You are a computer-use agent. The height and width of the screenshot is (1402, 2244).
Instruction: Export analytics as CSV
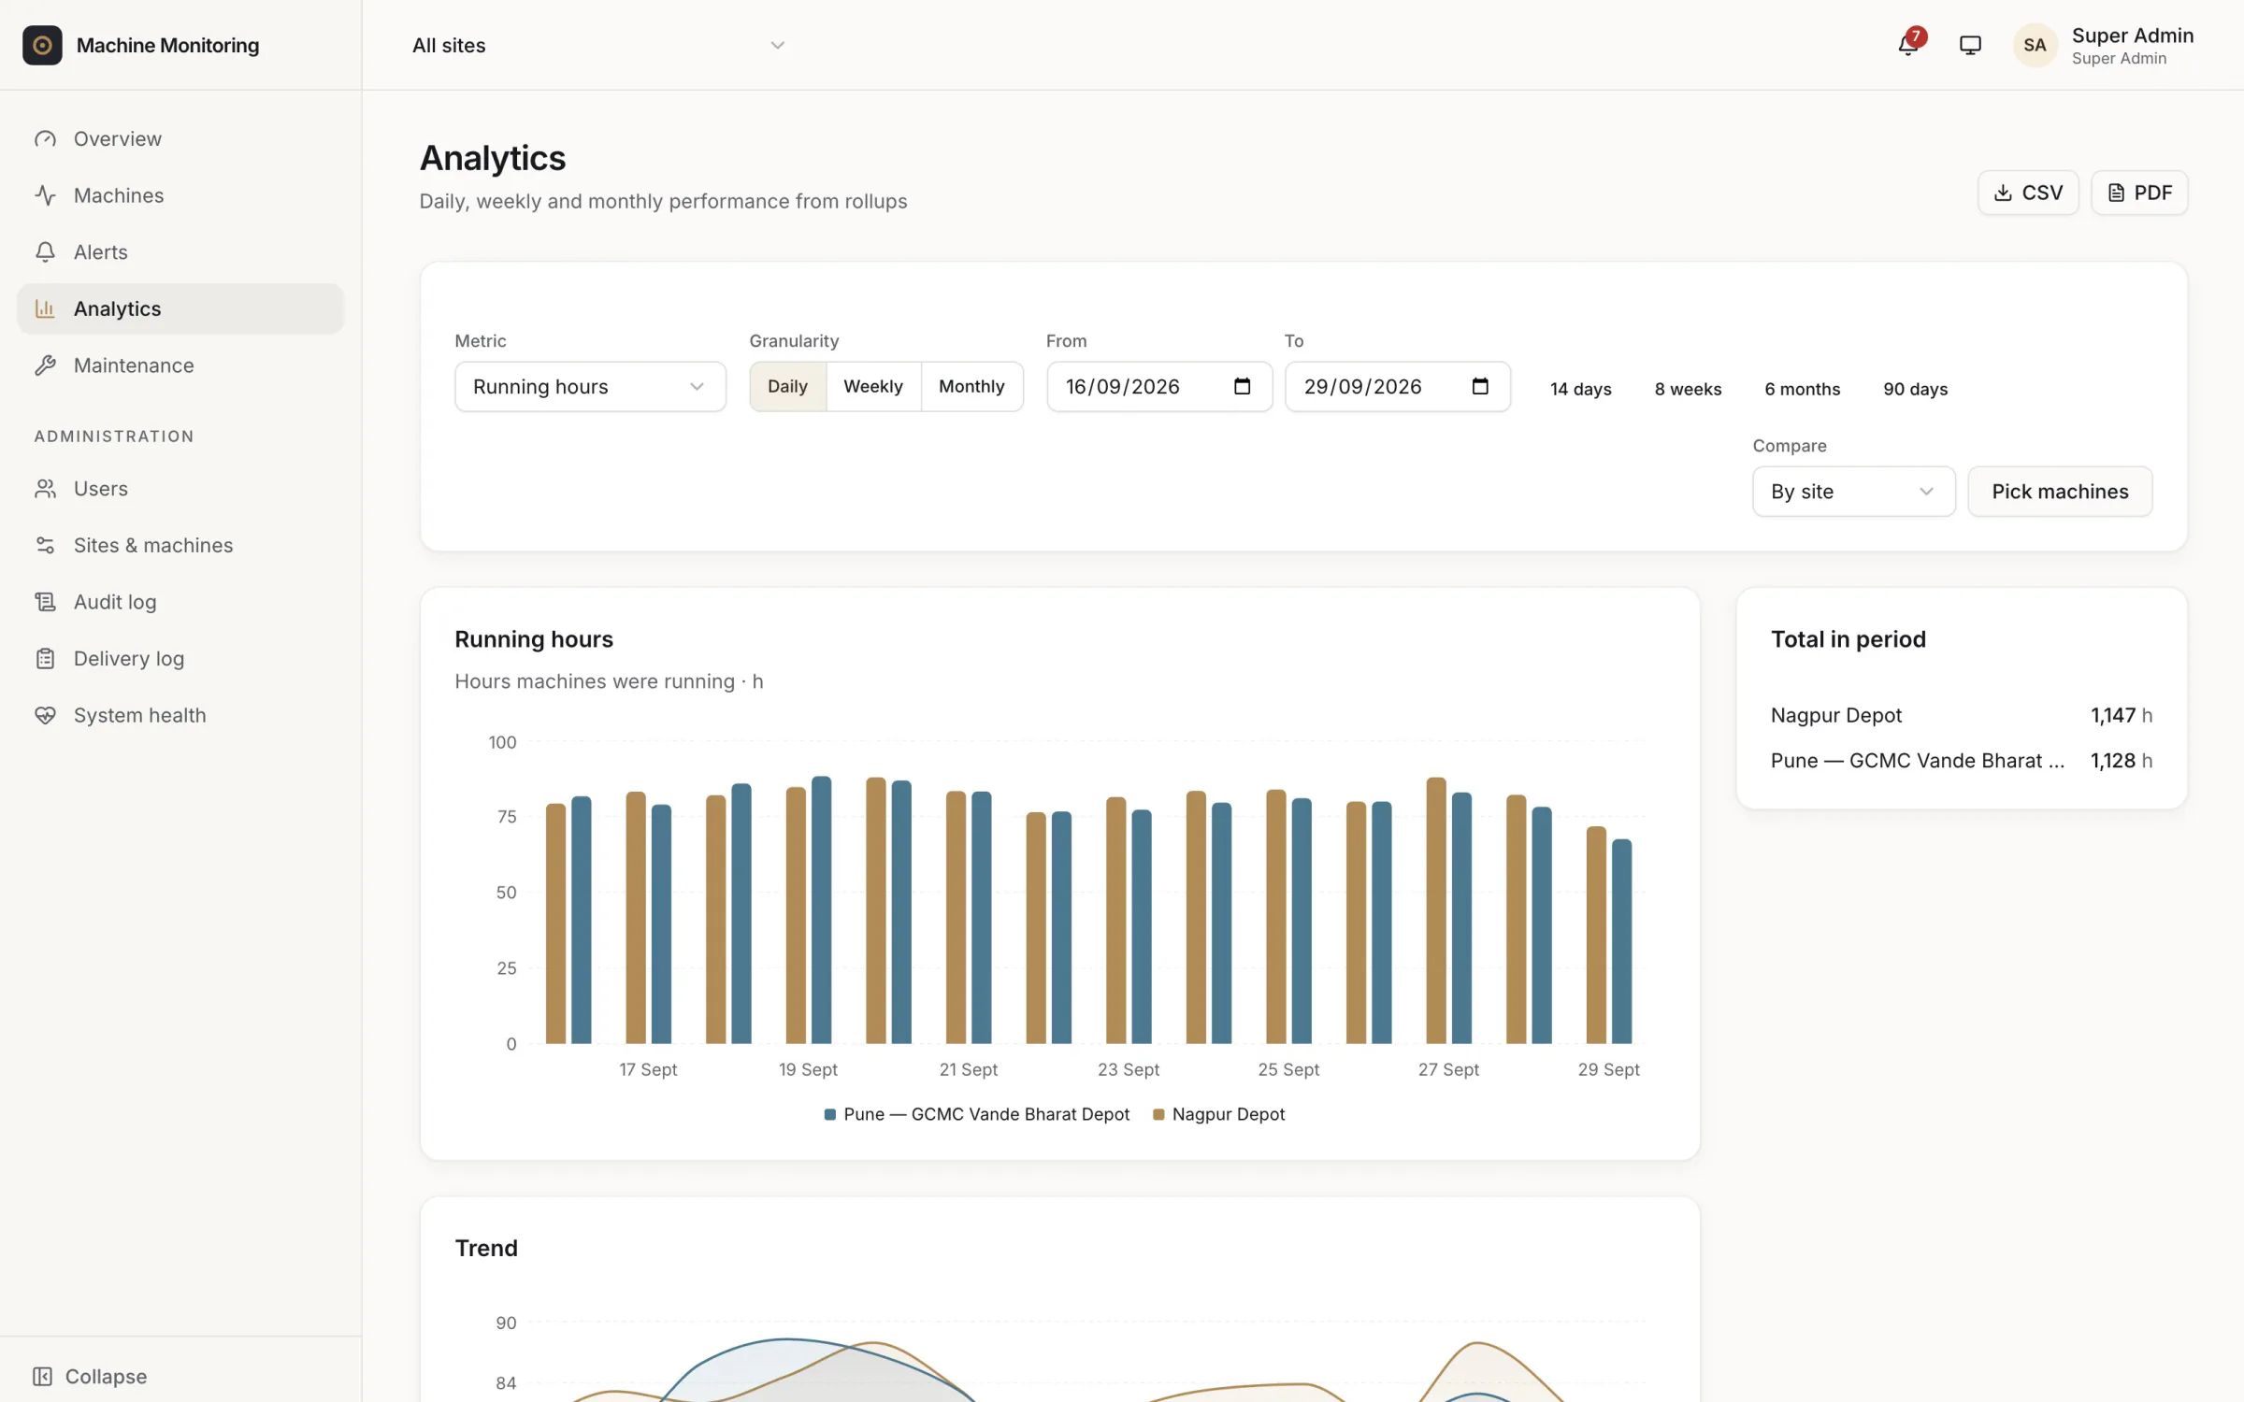[x=2028, y=193]
